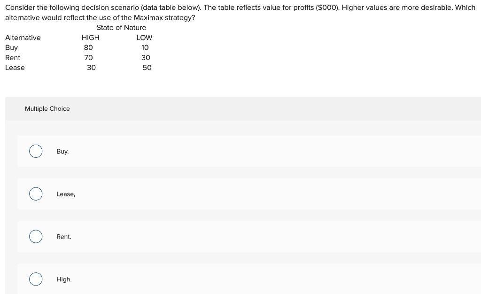Click the LOW column header
Image resolution: width=481 pixels, height=294 pixels.
click(x=144, y=38)
